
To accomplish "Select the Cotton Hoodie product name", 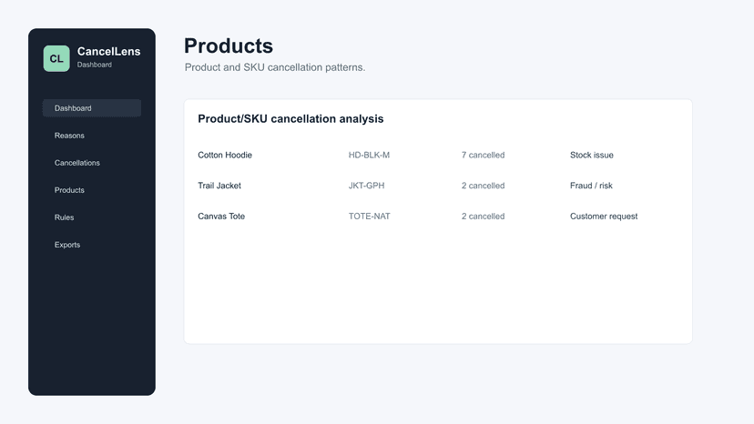I will pos(225,155).
